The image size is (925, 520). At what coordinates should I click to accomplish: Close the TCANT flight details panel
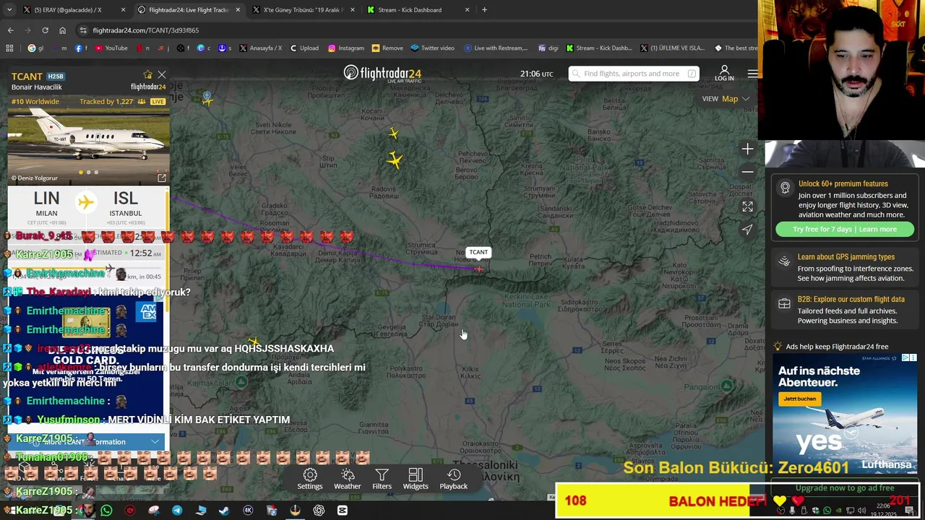coord(162,74)
